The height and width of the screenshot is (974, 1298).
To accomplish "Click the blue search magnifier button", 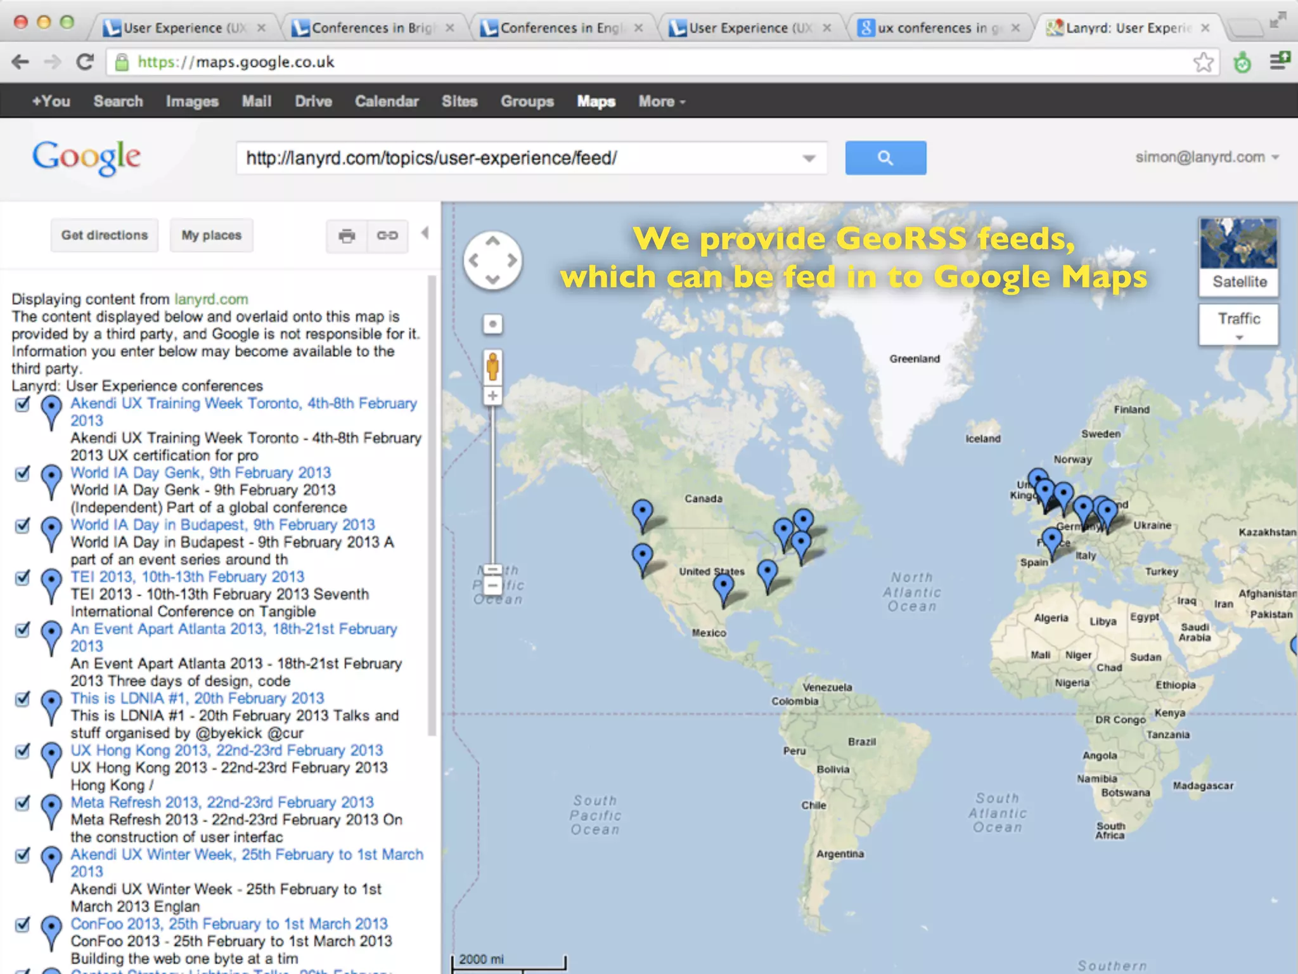I will click(885, 158).
